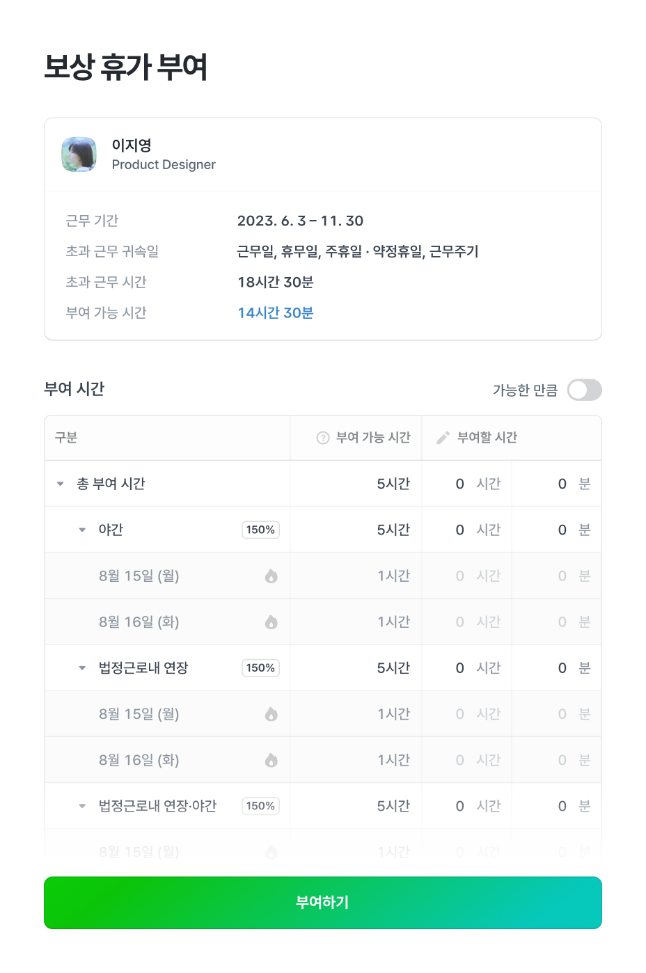The height and width of the screenshot is (973, 646).
Task: Click the 150% badge on 야간 row
Action: click(x=260, y=530)
